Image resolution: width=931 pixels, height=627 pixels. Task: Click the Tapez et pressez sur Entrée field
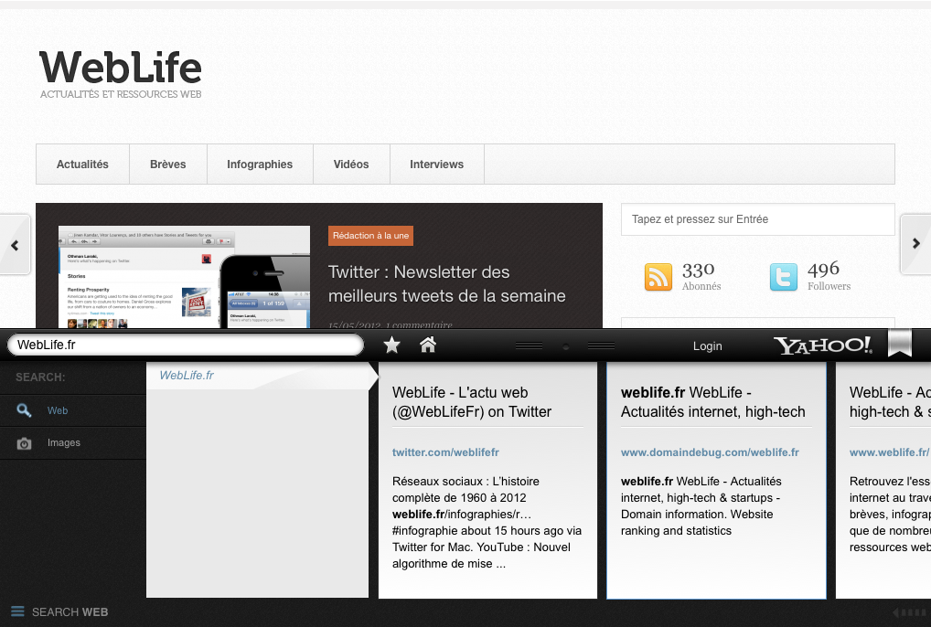point(757,219)
